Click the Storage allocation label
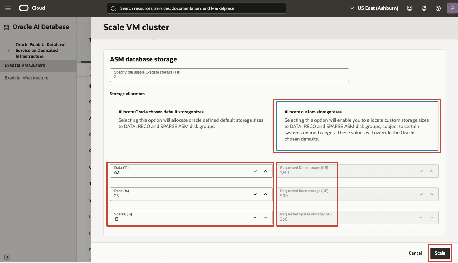458x263 pixels. click(127, 94)
